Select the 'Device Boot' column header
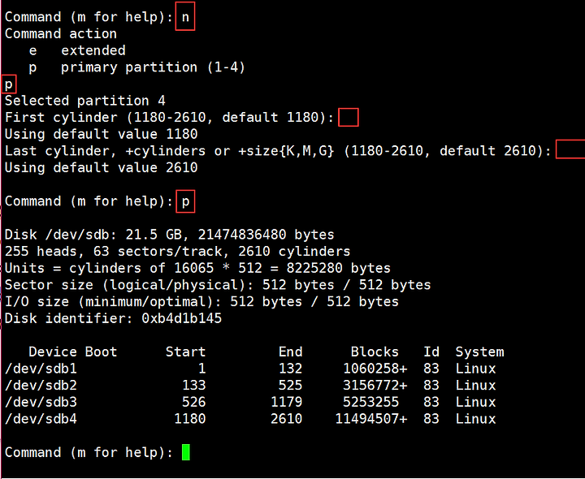 click(73, 352)
